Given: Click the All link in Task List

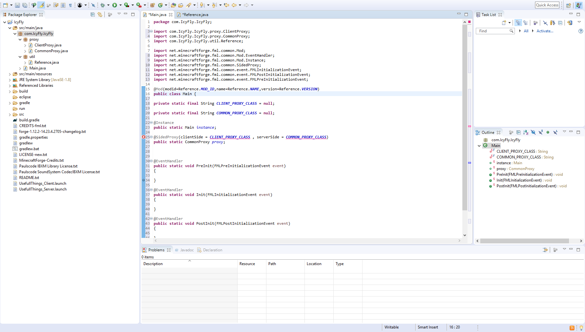Looking at the screenshot, I should [x=526, y=31].
